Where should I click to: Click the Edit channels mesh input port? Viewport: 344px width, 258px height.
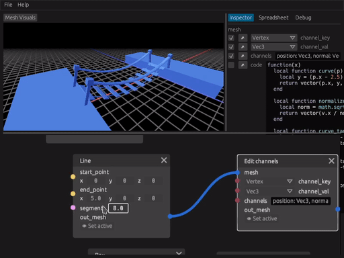[x=238, y=172]
